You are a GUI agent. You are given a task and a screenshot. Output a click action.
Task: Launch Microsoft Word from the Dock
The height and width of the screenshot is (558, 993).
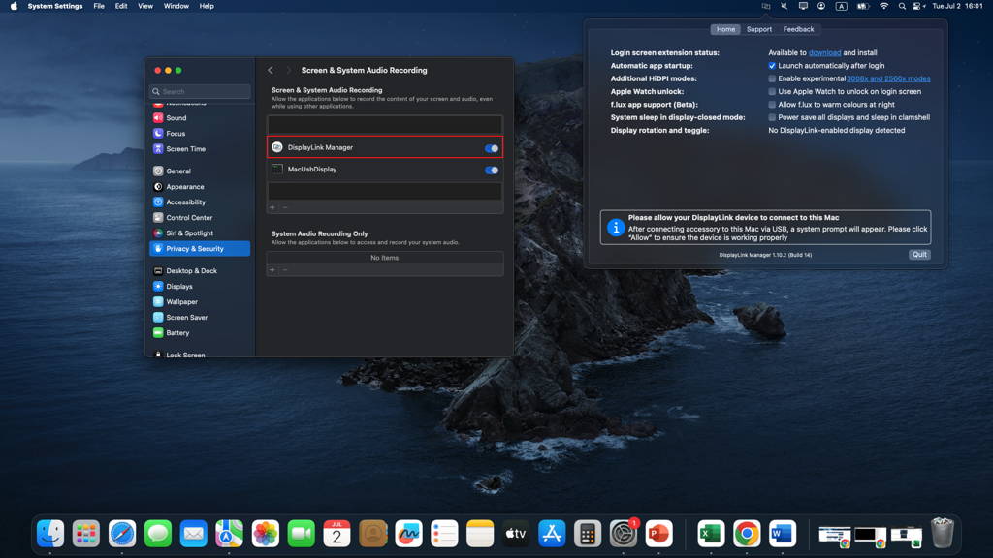[783, 534]
